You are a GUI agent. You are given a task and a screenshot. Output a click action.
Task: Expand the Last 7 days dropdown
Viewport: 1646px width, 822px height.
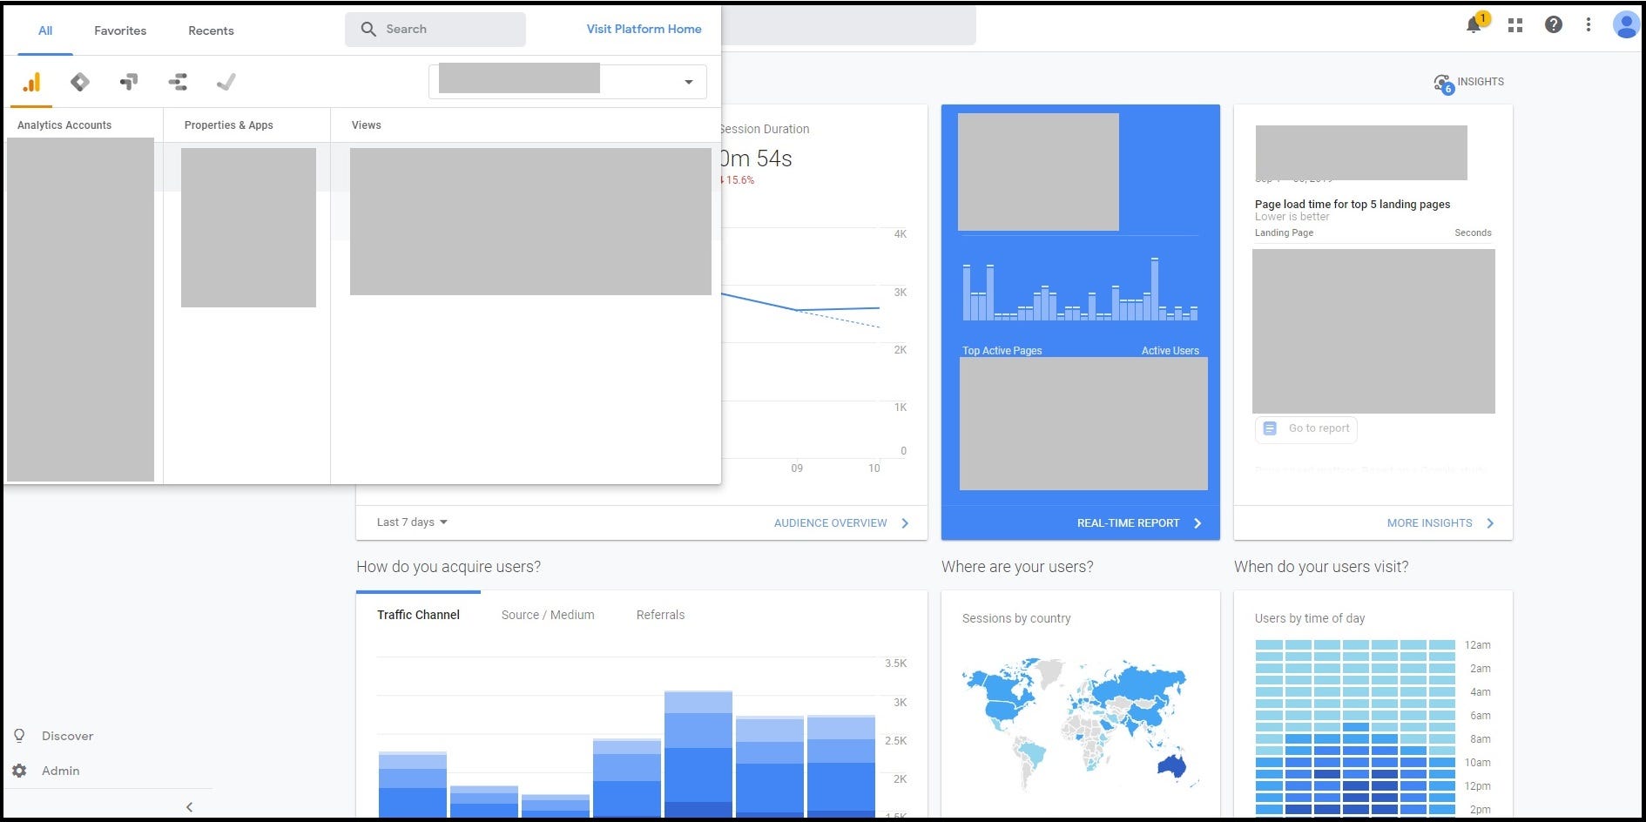pyautogui.click(x=412, y=522)
